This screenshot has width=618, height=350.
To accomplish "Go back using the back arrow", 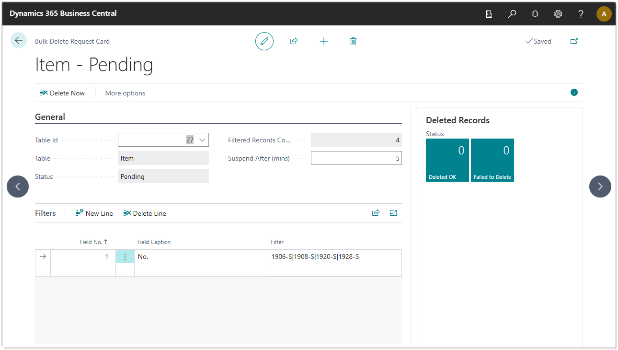I will pos(19,41).
